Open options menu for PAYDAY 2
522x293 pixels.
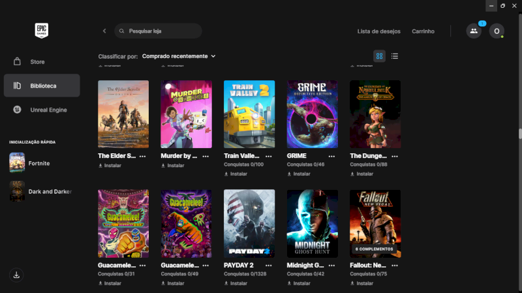point(269,266)
